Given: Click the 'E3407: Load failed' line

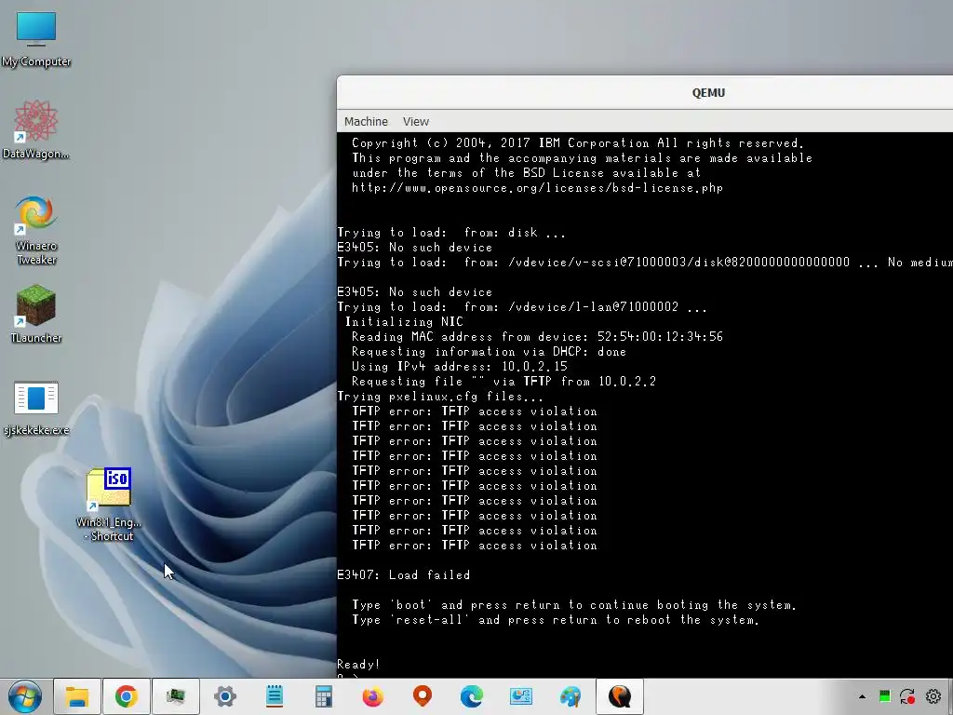Looking at the screenshot, I should click(404, 575).
